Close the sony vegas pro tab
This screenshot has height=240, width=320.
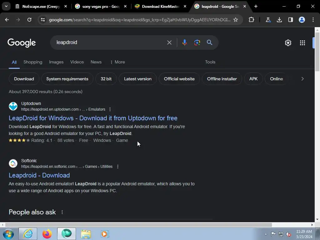[125, 7]
